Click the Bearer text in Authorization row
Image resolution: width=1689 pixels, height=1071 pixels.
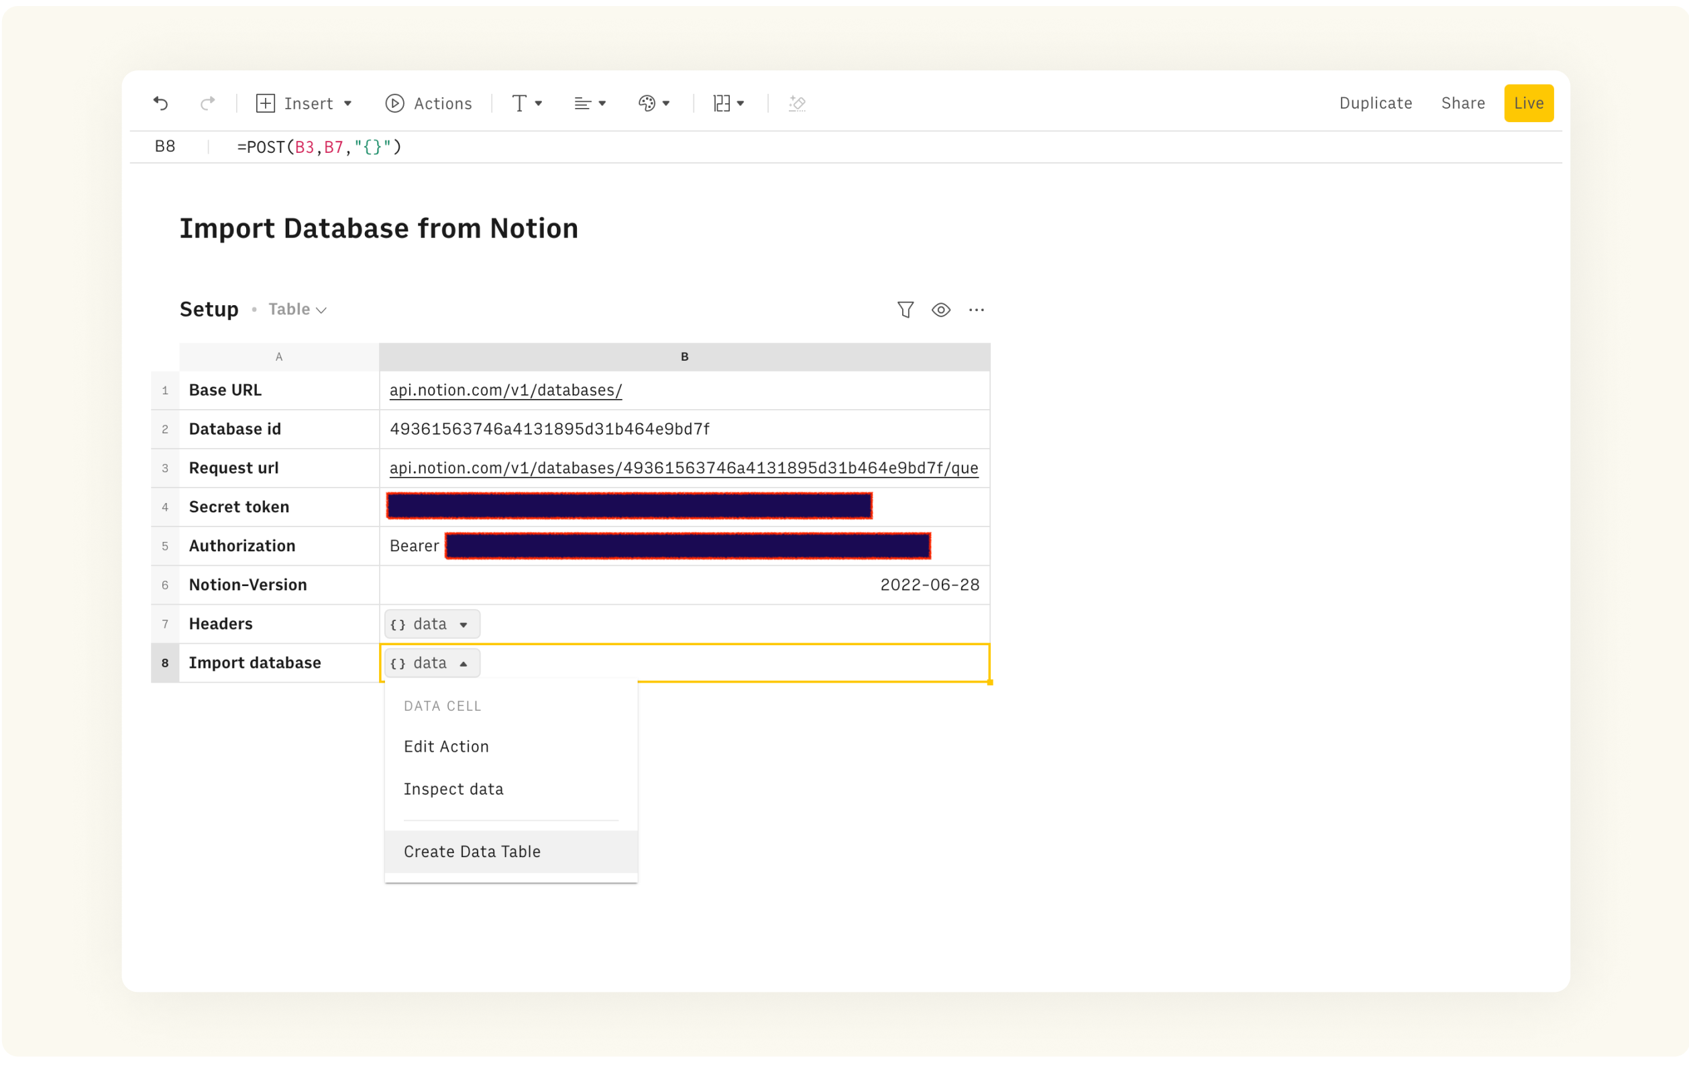tap(414, 547)
